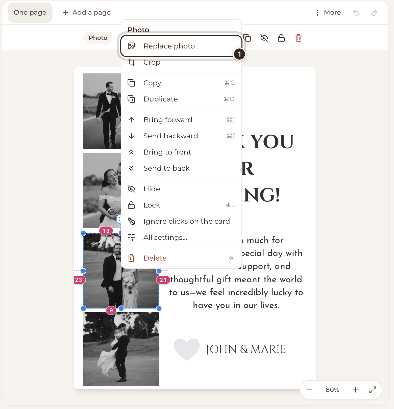Choose Delete in the context menu
394x409 pixels.
[x=181, y=258]
